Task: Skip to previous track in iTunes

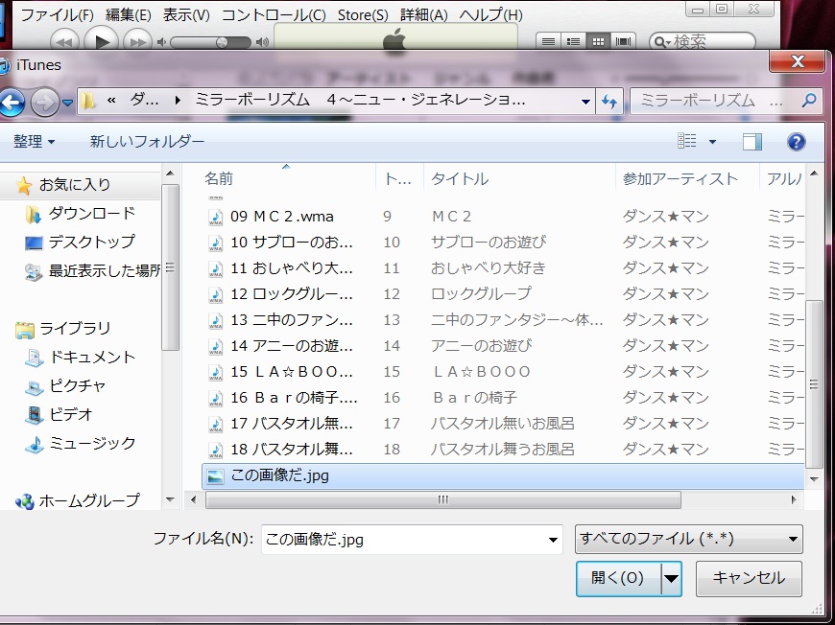Action: (64, 41)
